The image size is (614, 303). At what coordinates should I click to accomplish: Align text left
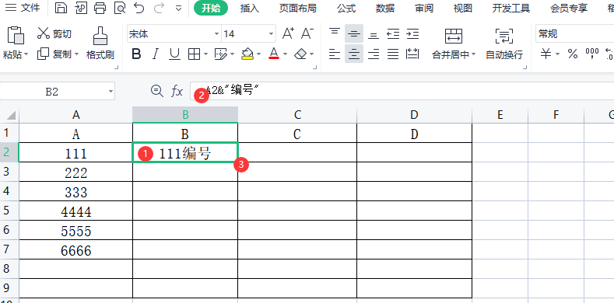335,54
